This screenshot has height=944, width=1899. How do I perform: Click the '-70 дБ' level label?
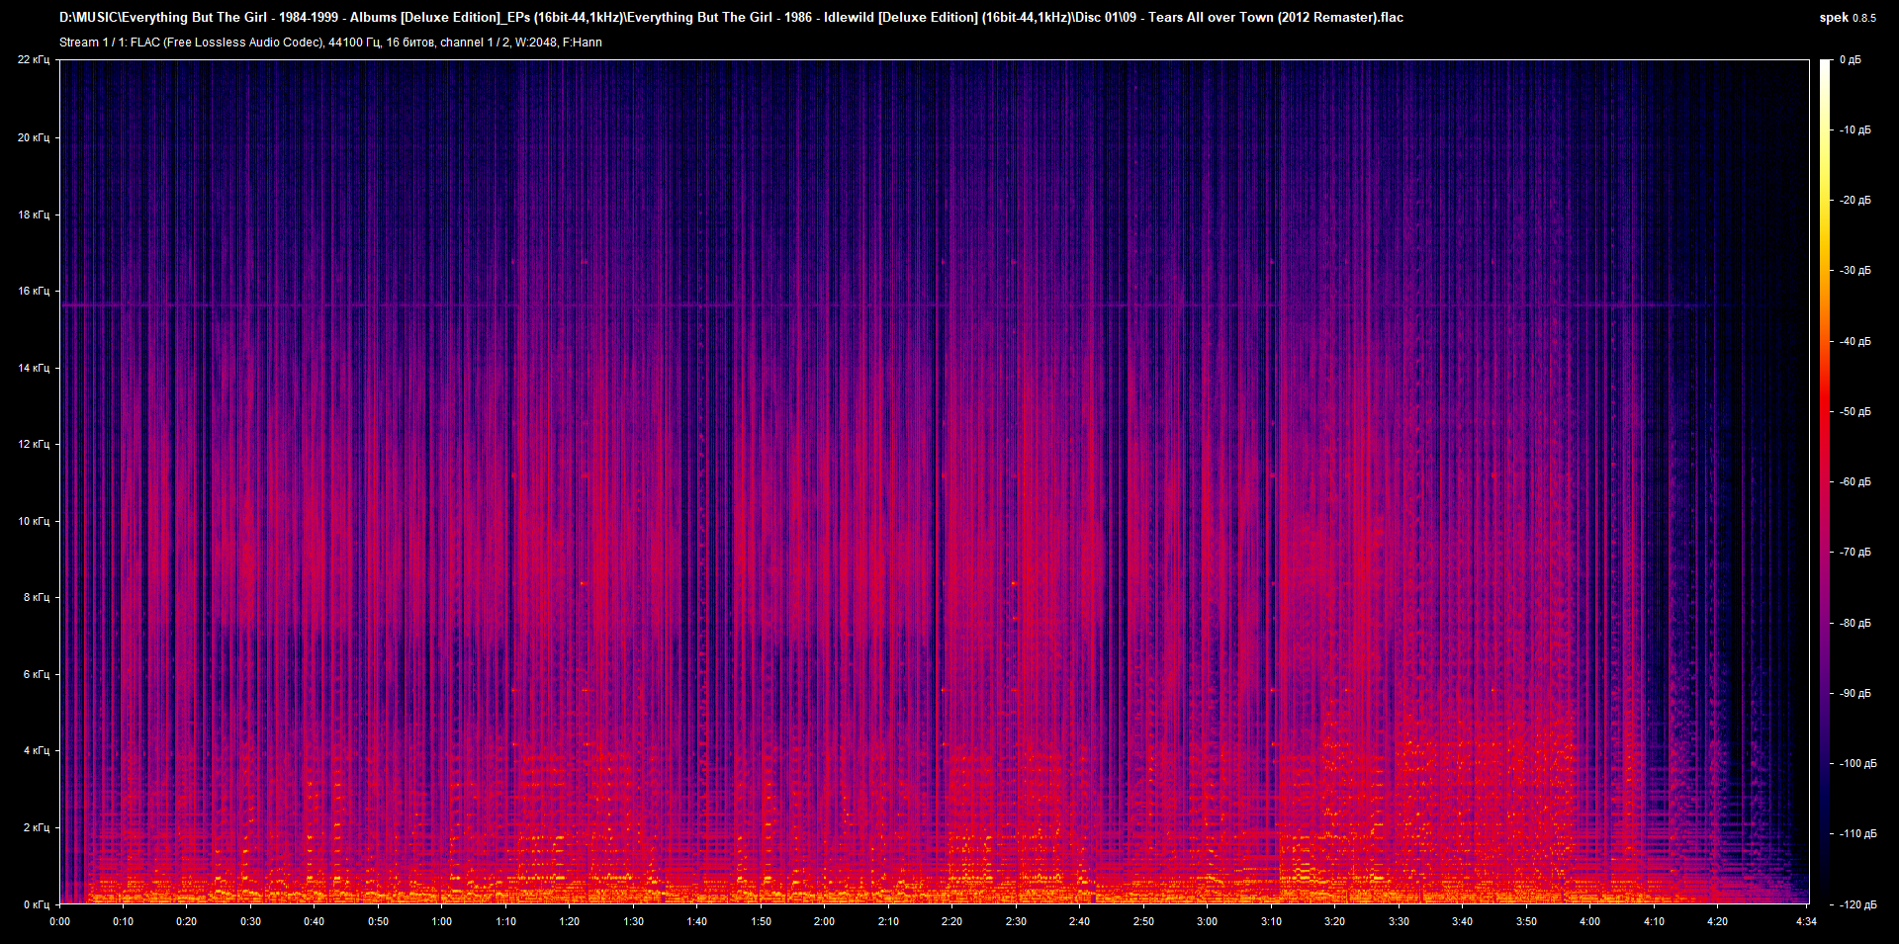click(x=1854, y=553)
